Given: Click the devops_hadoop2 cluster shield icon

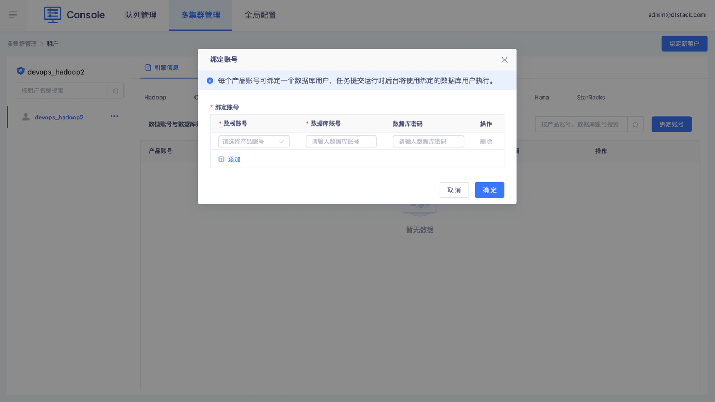Looking at the screenshot, I should point(21,71).
